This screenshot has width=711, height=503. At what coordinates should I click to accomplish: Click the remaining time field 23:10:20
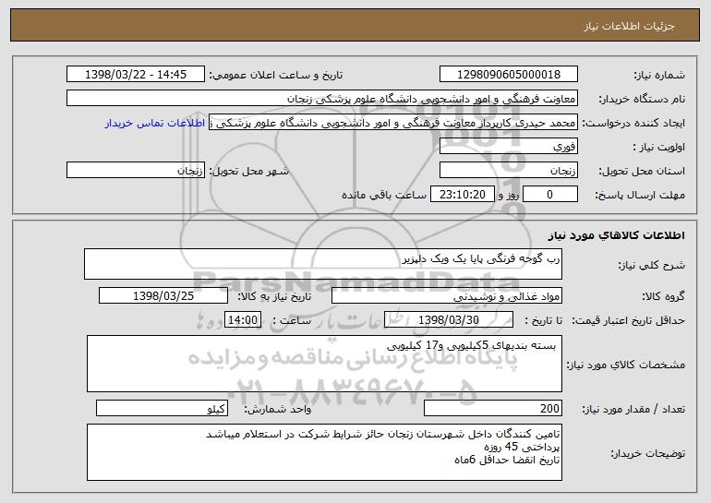coord(462,195)
